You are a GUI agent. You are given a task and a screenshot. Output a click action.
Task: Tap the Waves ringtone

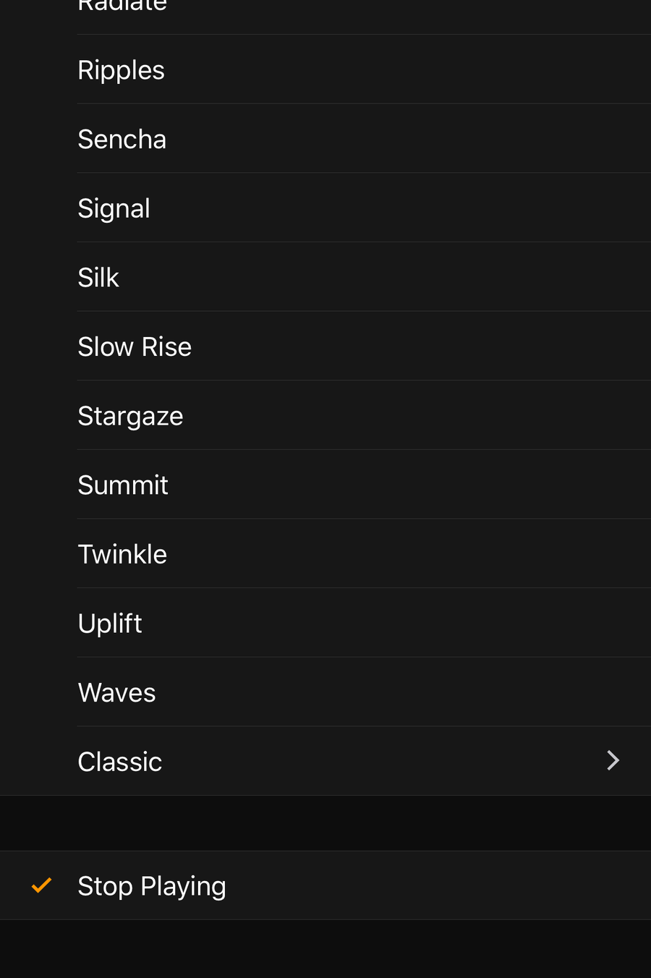tap(325, 692)
